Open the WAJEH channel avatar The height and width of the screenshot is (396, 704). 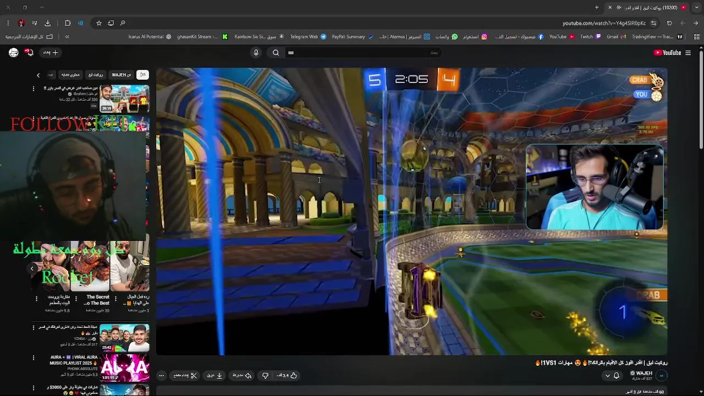pos(661,376)
